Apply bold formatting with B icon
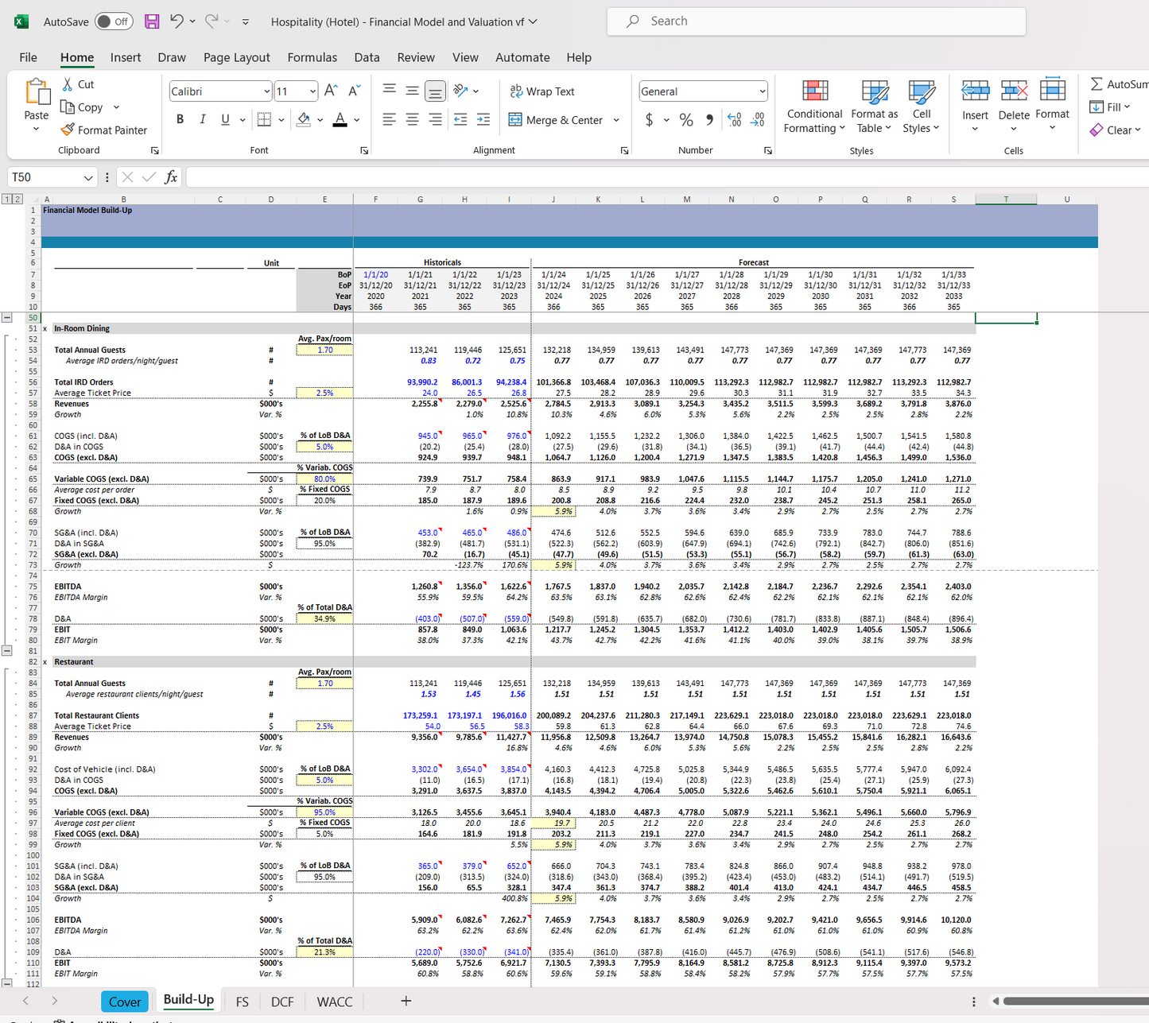1149x1023 pixels. (180, 119)
